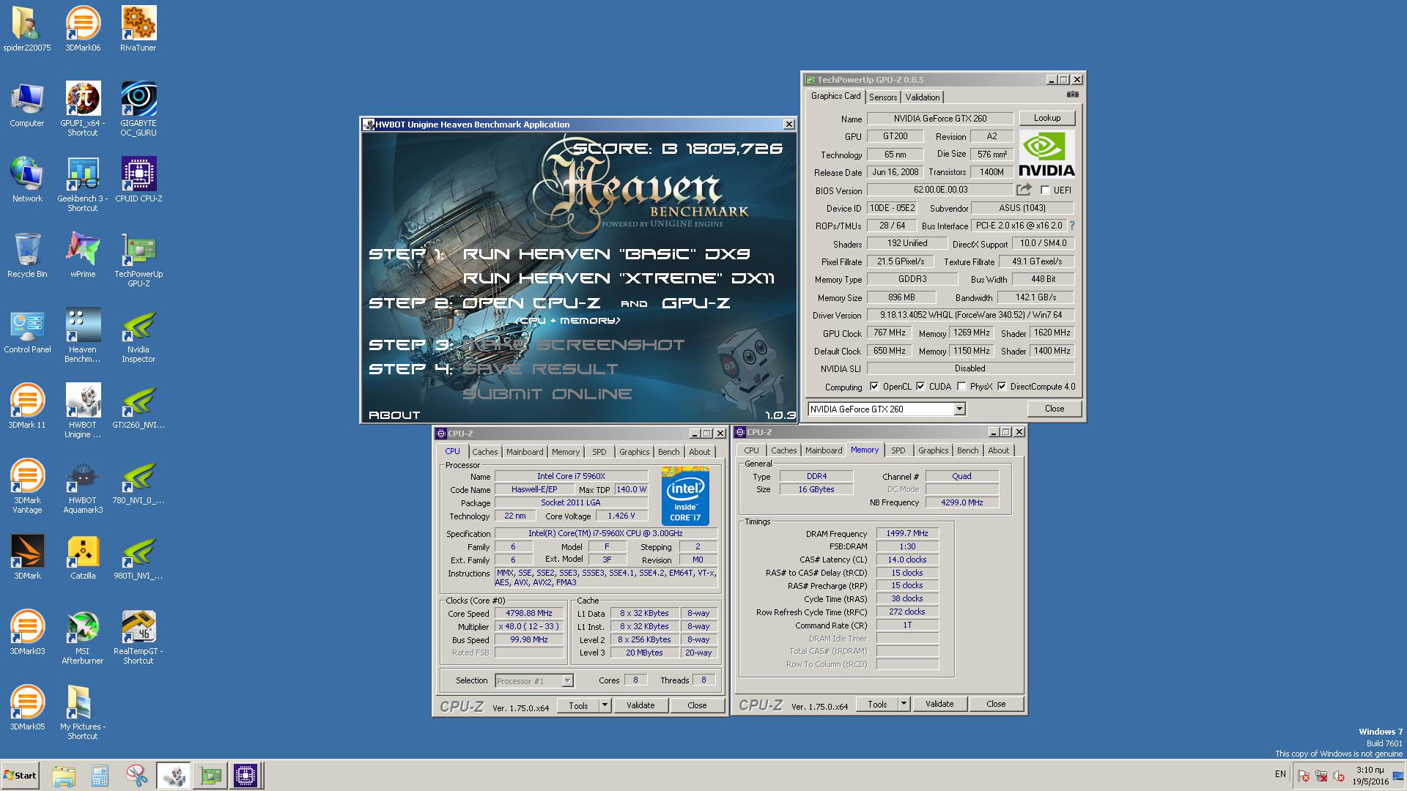Click Validate in left CPU-Z window
The height and width of the screenshot is (791, 1407).
tap(640, 705)
